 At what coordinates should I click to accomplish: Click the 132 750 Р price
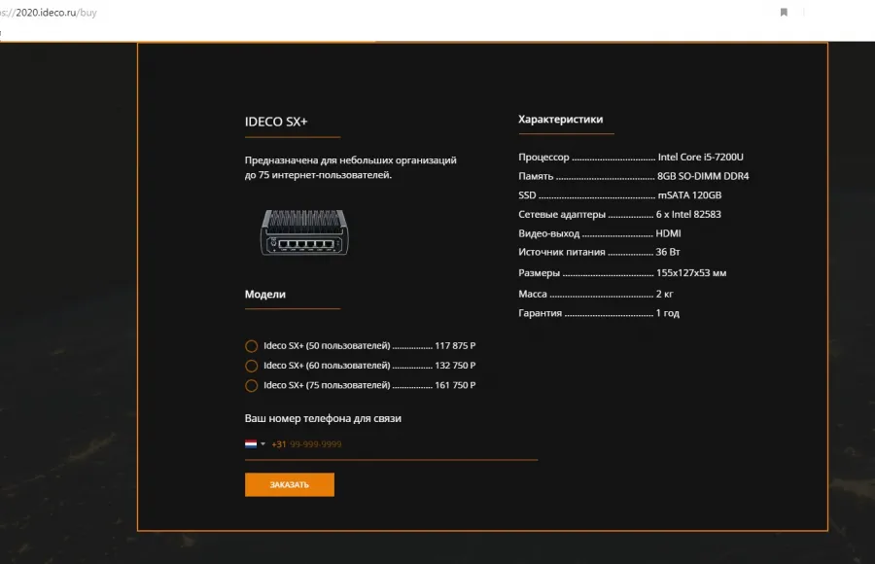pyautogui.click(x=455, y=366)
